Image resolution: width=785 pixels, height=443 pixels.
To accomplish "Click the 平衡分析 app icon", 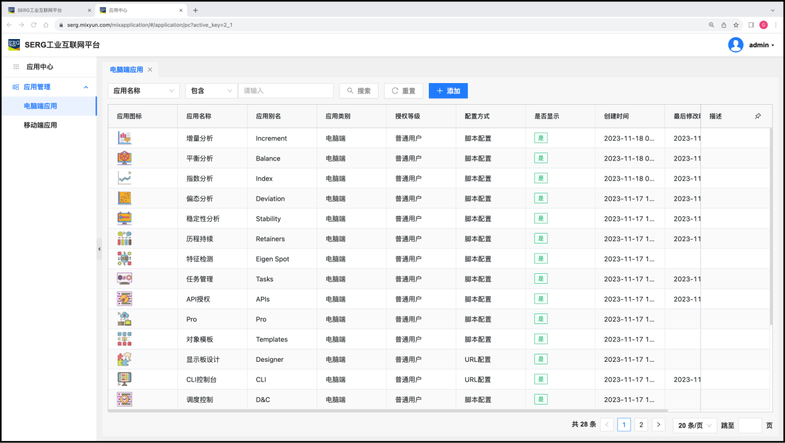I will point(124,158).
